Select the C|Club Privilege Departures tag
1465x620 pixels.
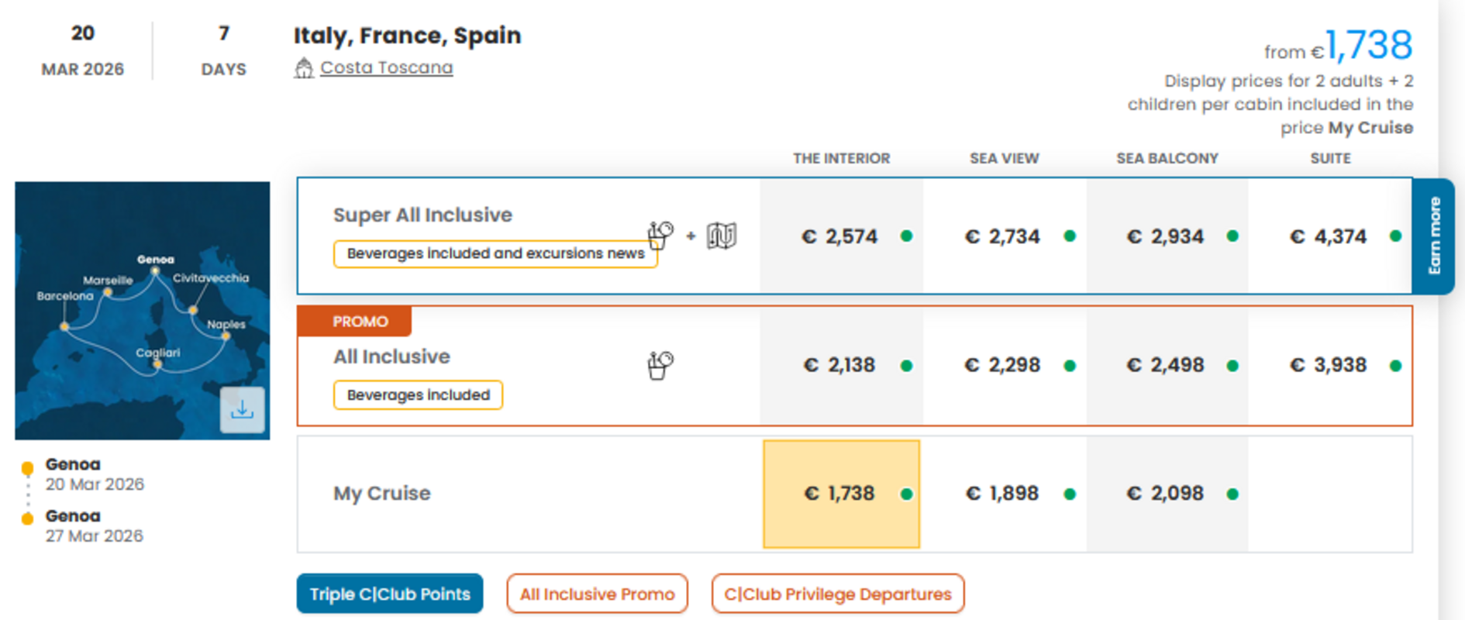pos(837,594)
